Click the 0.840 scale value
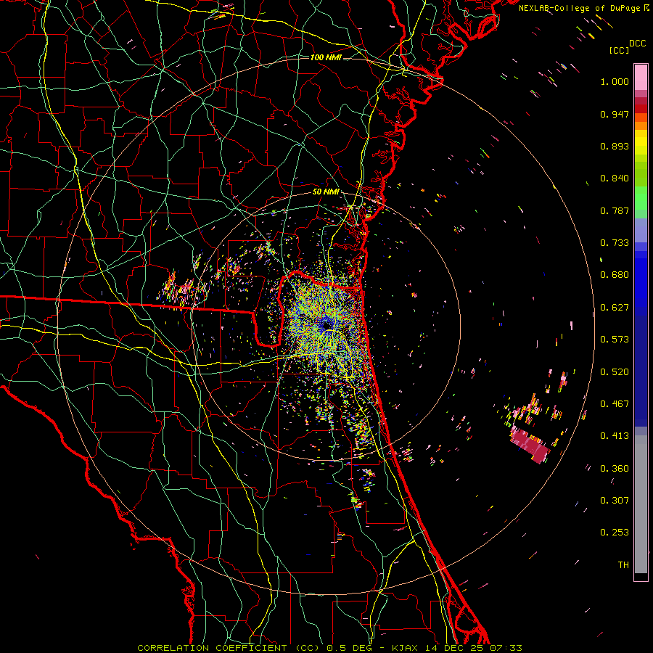The height and width of the screenshot is (653, 653). point(615,178)
